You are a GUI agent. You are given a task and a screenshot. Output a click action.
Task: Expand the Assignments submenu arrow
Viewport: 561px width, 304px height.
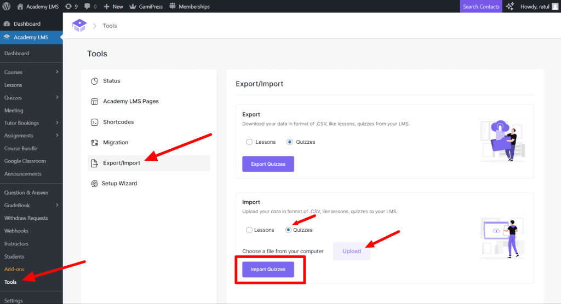[x=57, y=136]
